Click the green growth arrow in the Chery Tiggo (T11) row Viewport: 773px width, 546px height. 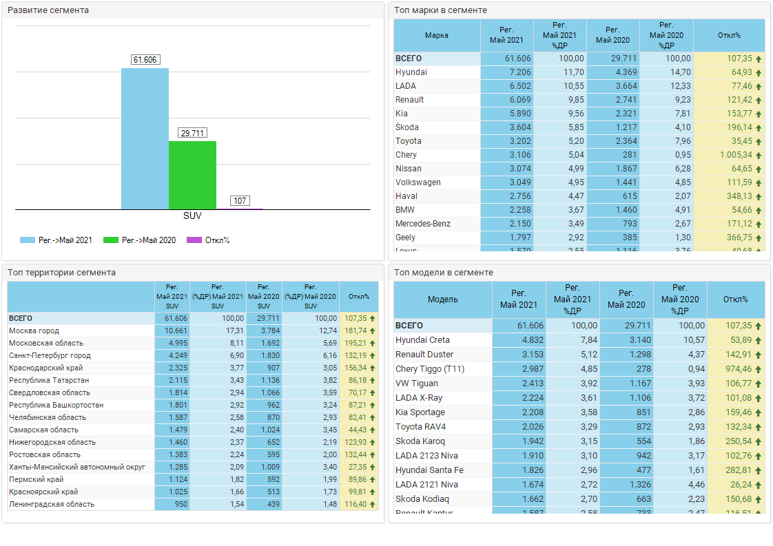tap(759, 369)
